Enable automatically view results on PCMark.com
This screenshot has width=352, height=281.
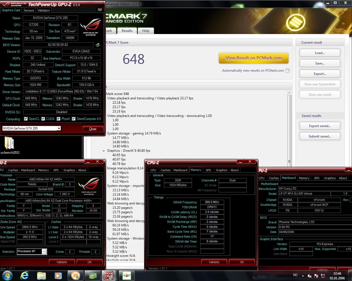click(x=287, y=71)
